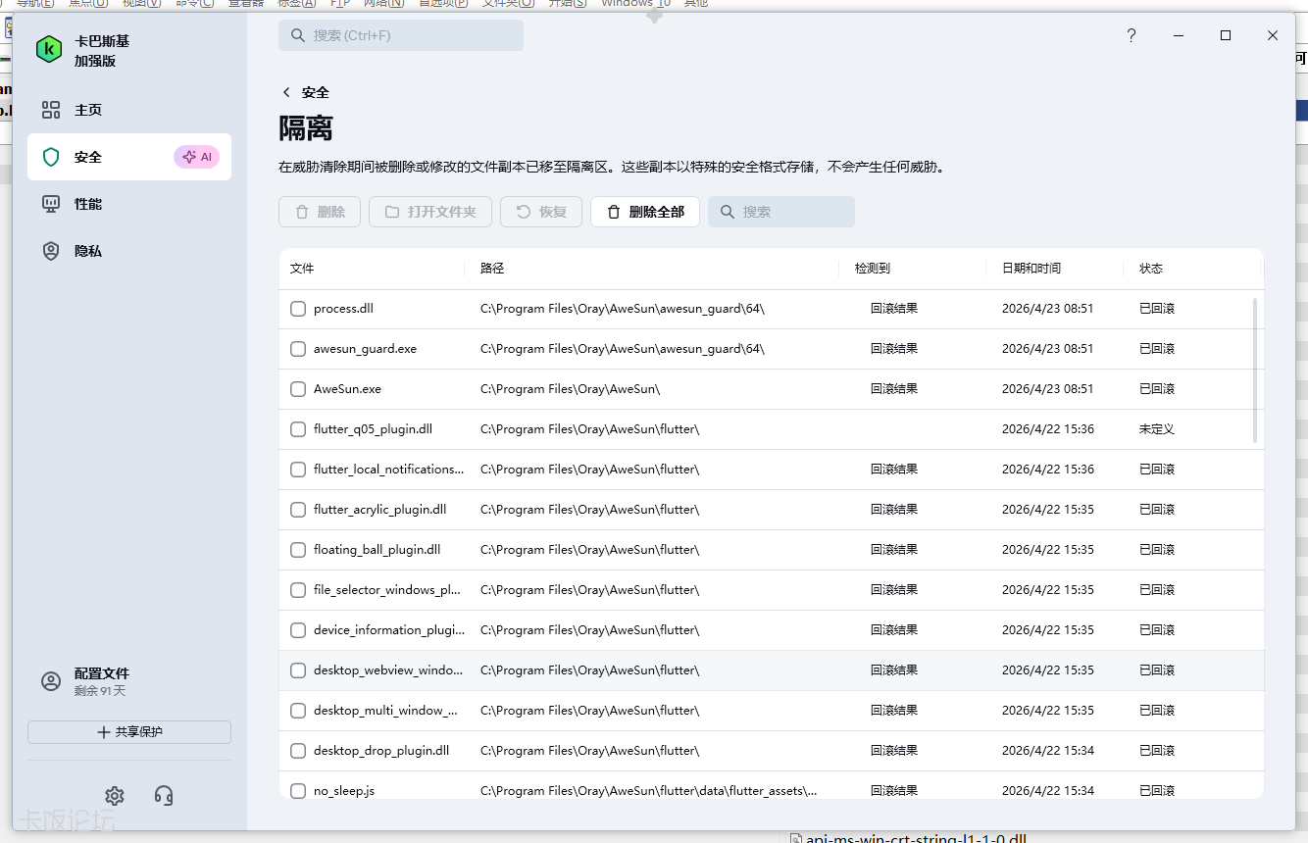1308x843 pixels.
Task: Sort by the 路径 column header
Action: tap(492, 269)
